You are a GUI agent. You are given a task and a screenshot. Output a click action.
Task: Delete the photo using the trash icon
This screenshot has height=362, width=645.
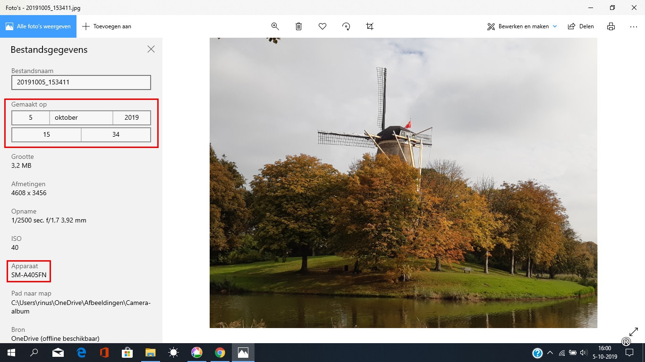(298, 26)
